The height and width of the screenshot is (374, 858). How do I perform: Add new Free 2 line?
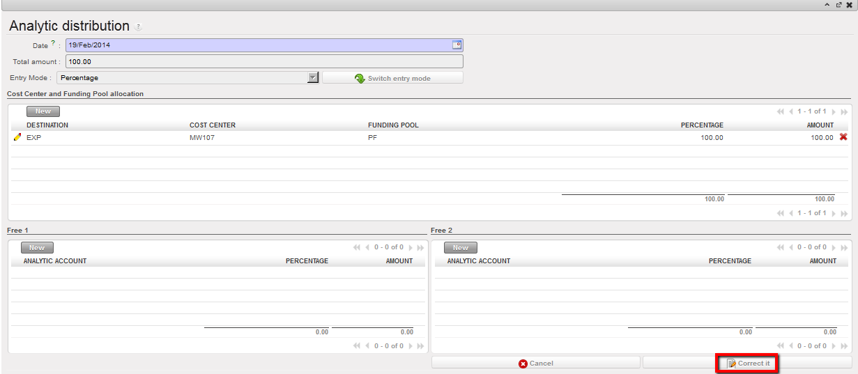tap(461, 248)
